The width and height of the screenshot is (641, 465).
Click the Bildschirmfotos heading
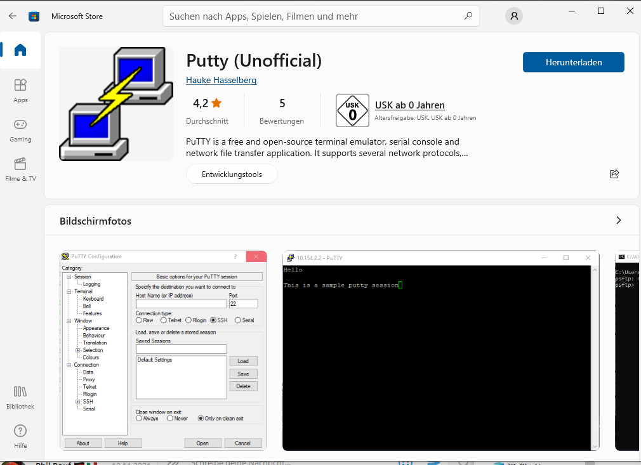point(96,221)
